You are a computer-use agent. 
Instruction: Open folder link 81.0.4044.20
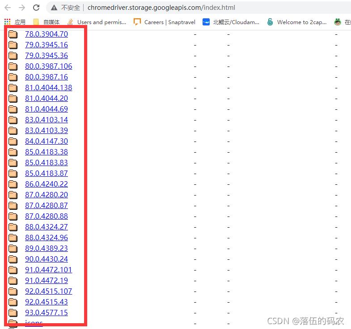47,98
